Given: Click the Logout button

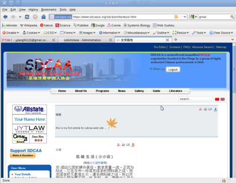Looking at the screenshot, I should point(173,70).
